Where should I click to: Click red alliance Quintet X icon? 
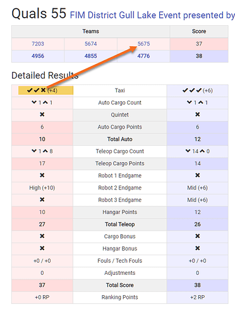click(x=42, y=115)
